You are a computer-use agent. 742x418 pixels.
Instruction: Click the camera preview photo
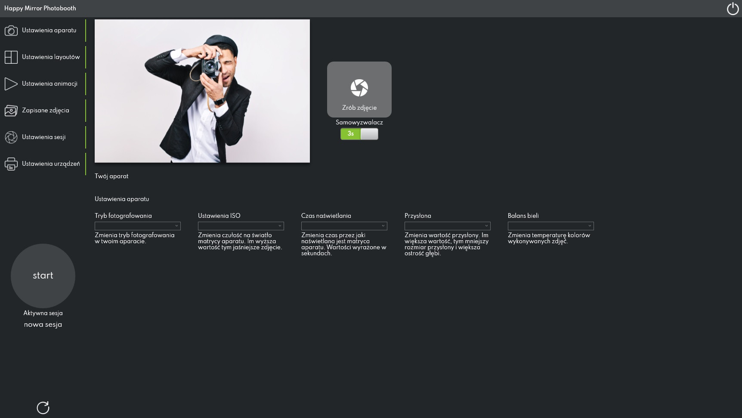(202, 91)
